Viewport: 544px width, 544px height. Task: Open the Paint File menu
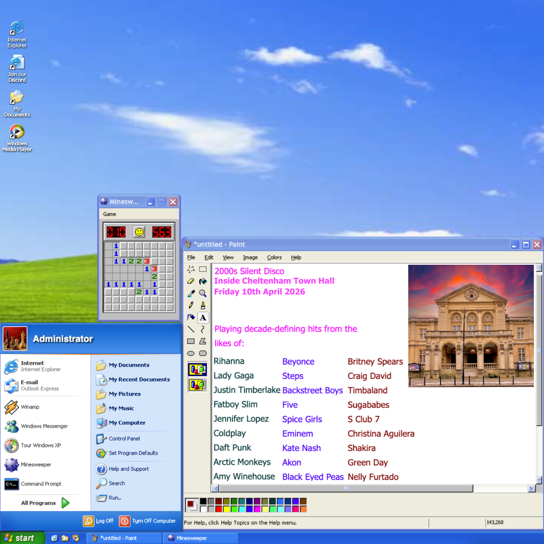[191, 257]
